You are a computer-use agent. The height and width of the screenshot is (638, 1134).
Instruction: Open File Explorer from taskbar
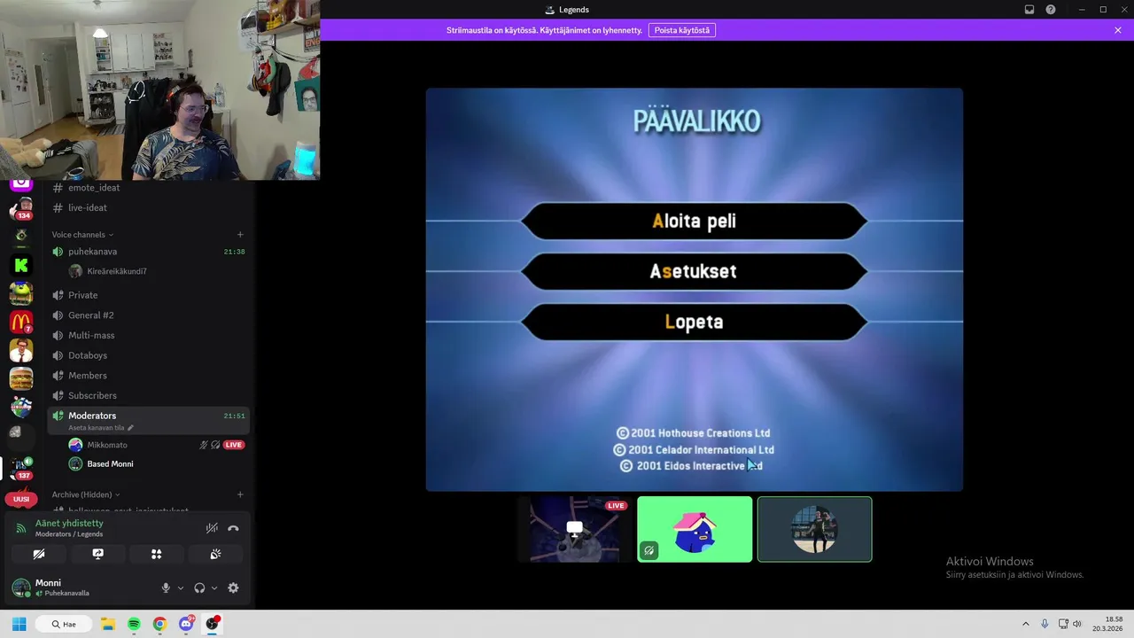coord(108,624)
